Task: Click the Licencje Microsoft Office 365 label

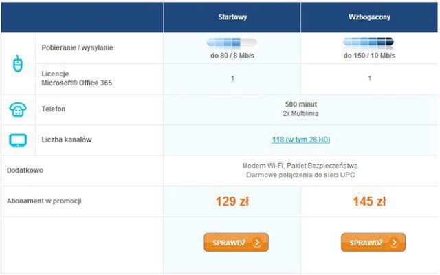Action: 77,78
